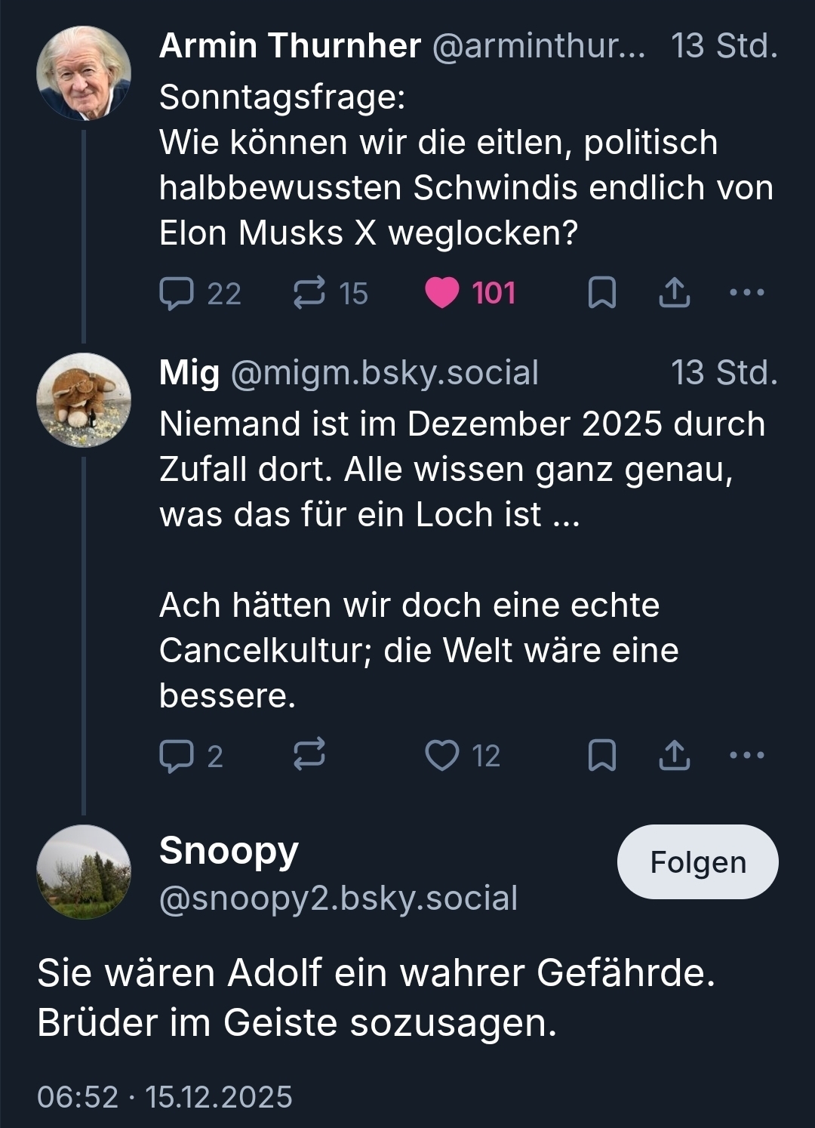
Task: Like Mig's post with 12 likes
Action: tap(442, 756)
